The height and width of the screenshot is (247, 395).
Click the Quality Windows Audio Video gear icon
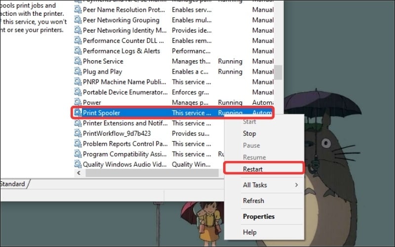click(x=78, y=165)
